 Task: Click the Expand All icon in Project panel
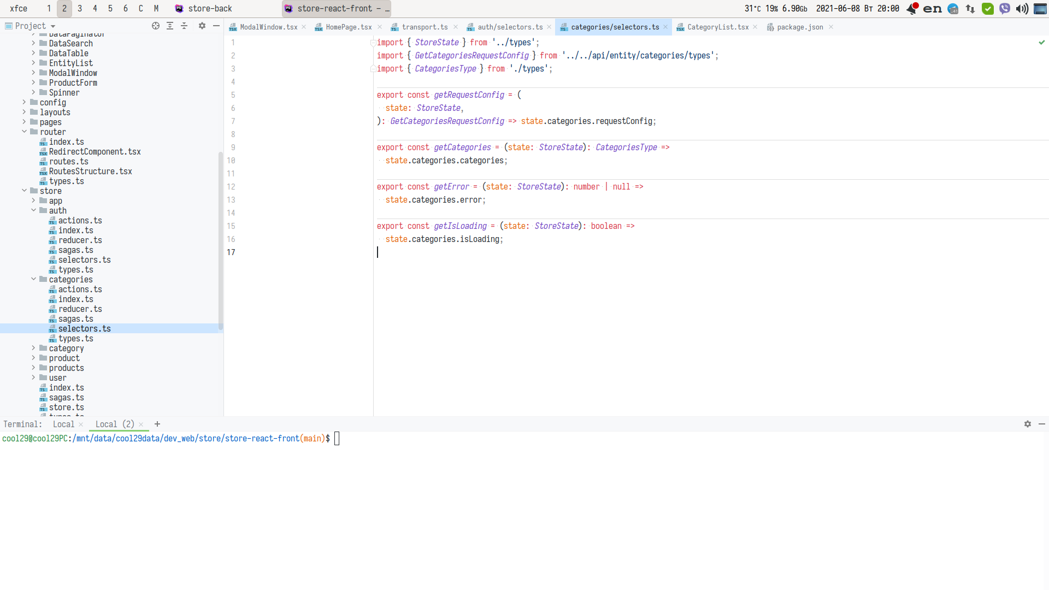[x=170, y=26]
